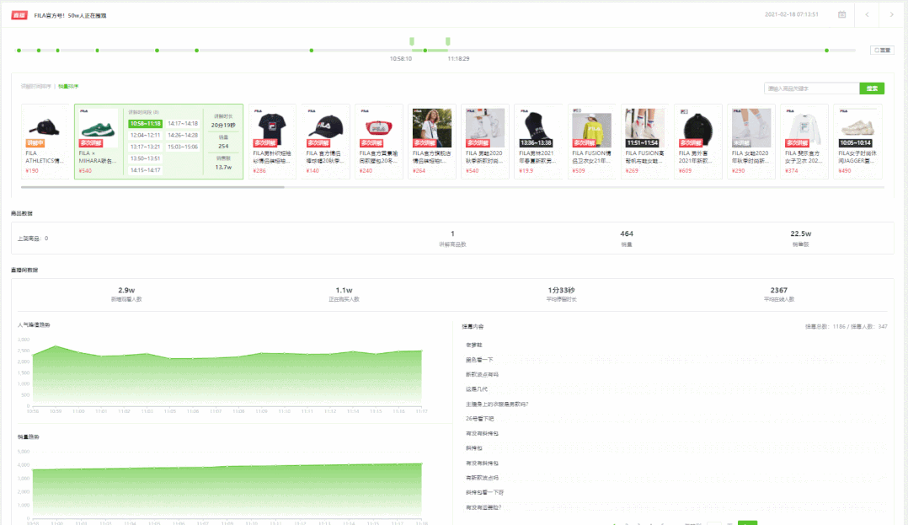Image resolution: width=908 pixels, height=525 pixels.
Task: Open the black FILA T-shirt ¥286 product
Action: (x=272, y=141)
